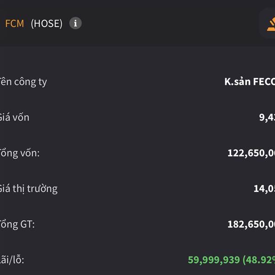275x275 pixels.
Task: Open the stock info icon next to HOSE
Action: [76, 23]
